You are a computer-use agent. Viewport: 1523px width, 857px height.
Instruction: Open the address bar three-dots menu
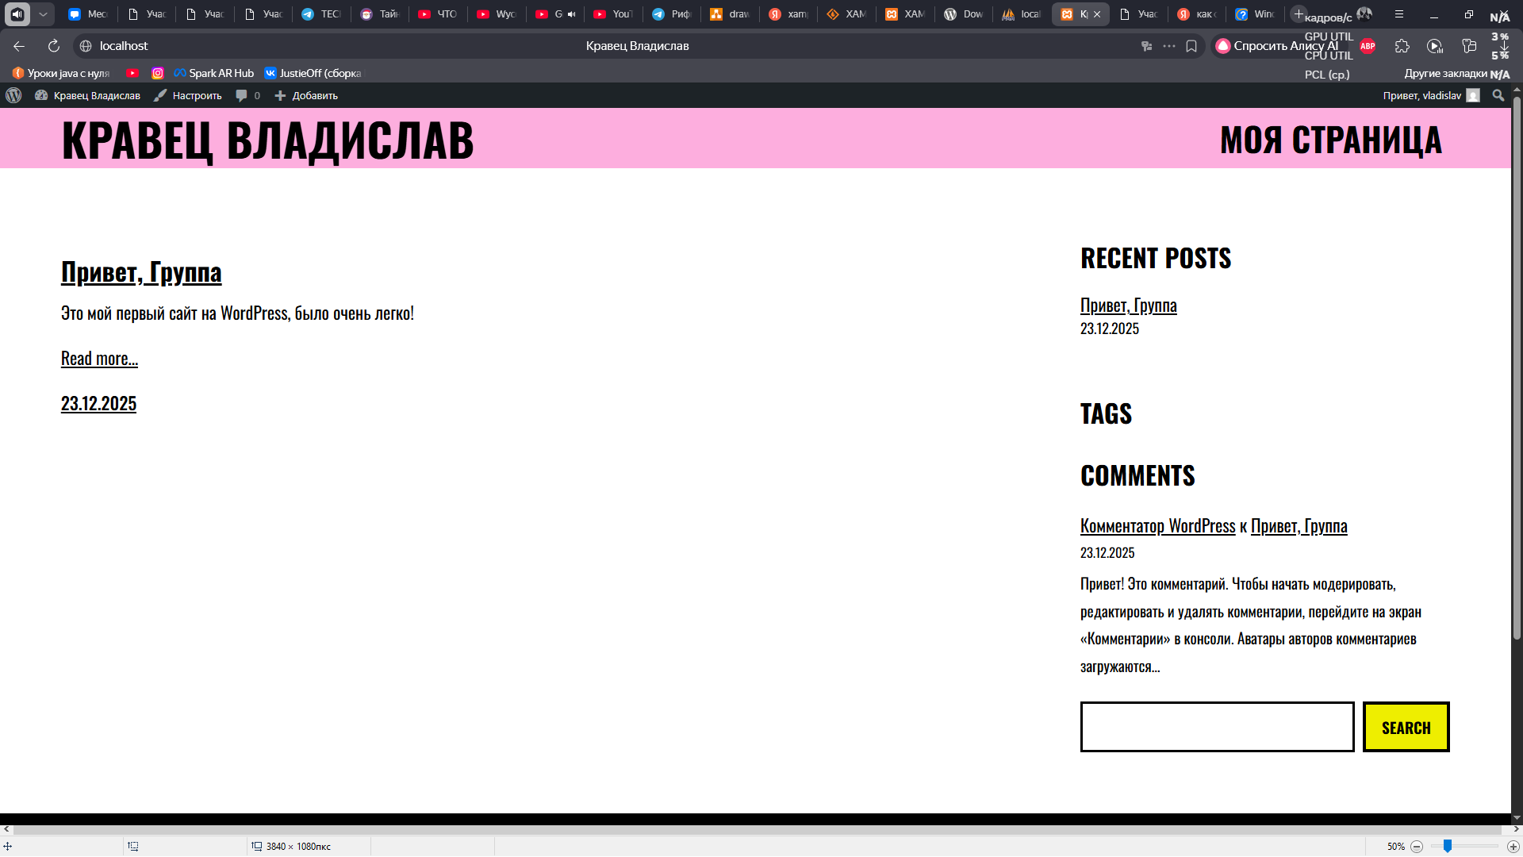coord(1168,46)
